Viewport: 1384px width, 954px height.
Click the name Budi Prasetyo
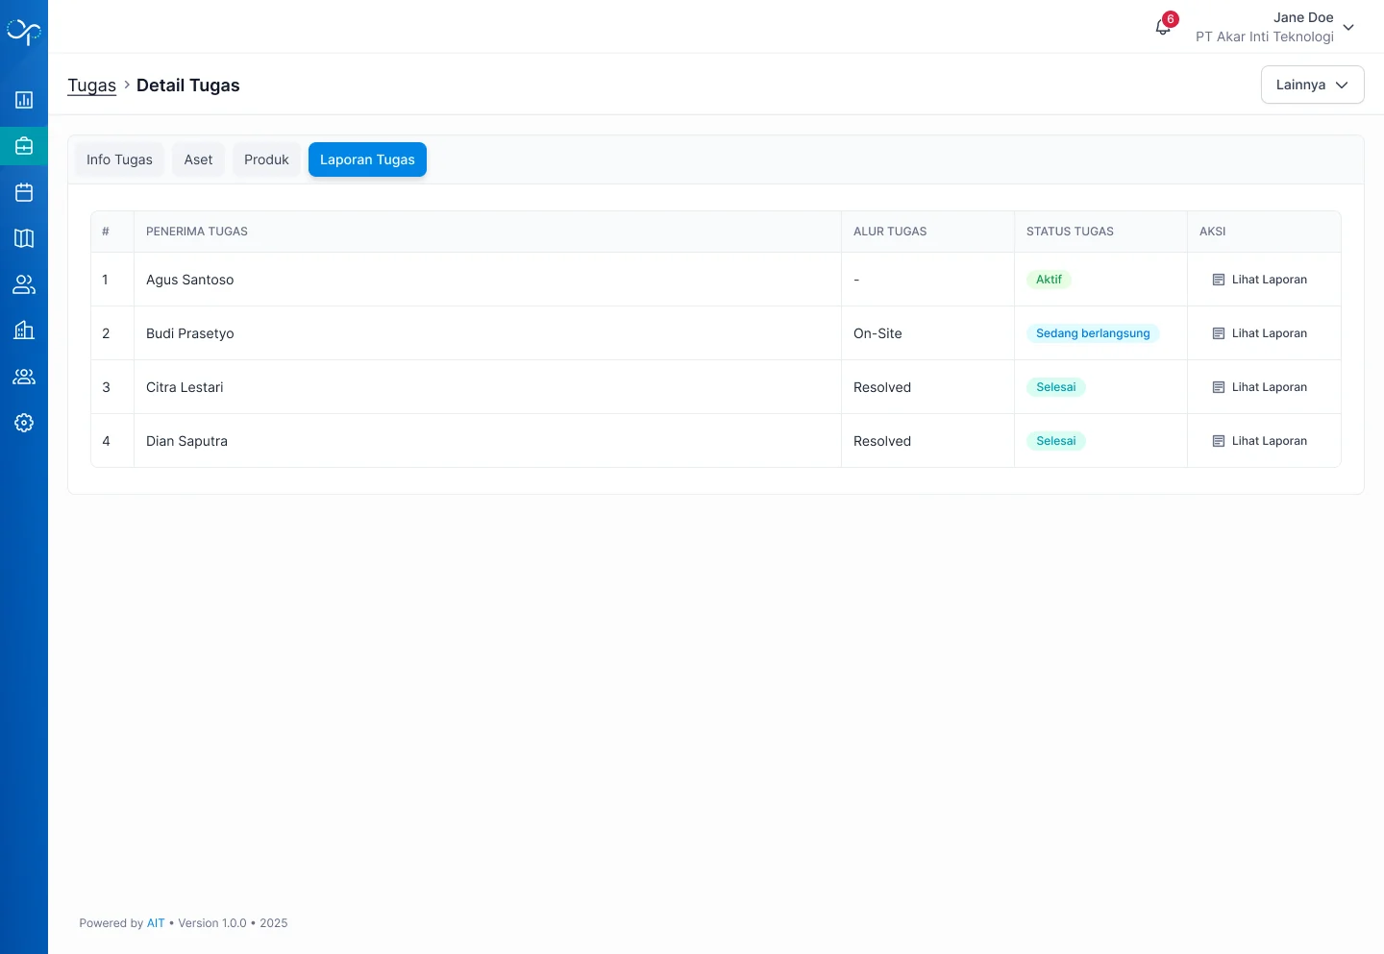[x=189, y=333]
